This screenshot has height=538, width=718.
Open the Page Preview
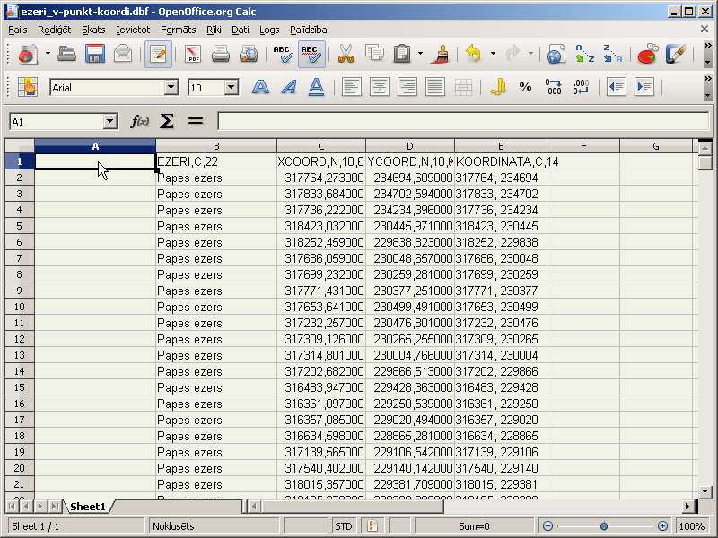point(249,54)
